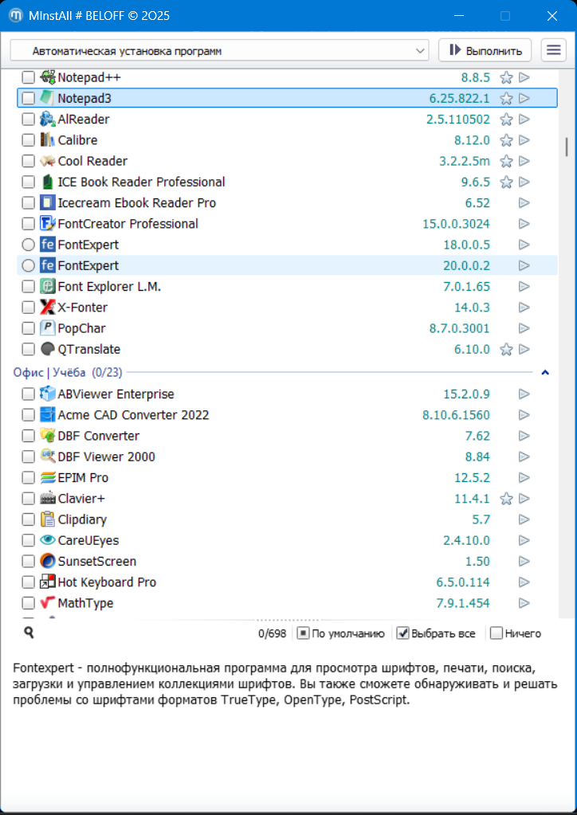Select the FontExpert 18.0.0.5 radio button

click(x=28, y=245)
